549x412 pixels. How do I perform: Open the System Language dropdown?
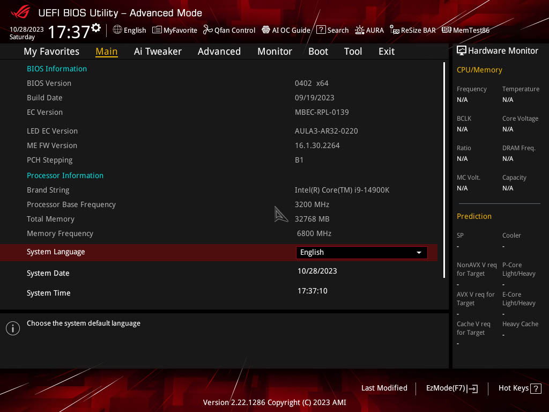click(x=362, y=253)
